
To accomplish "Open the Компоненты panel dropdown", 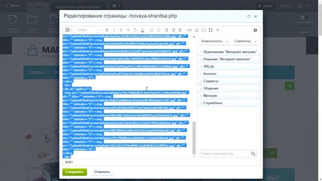I will (214, 41).
